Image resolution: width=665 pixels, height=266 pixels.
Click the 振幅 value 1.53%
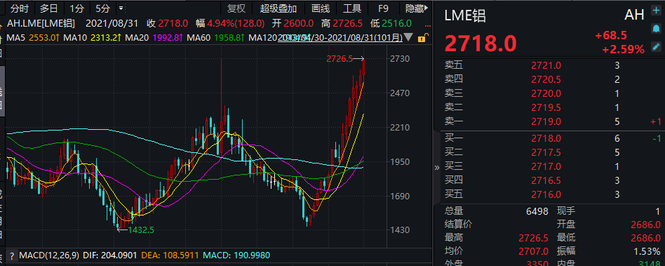click(647, 251)
